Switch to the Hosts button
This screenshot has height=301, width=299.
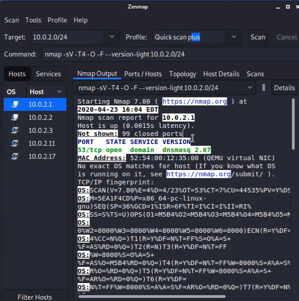(17, 74)
